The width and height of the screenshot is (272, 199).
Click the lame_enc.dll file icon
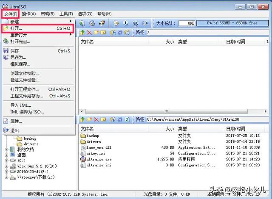click(83, 147)
